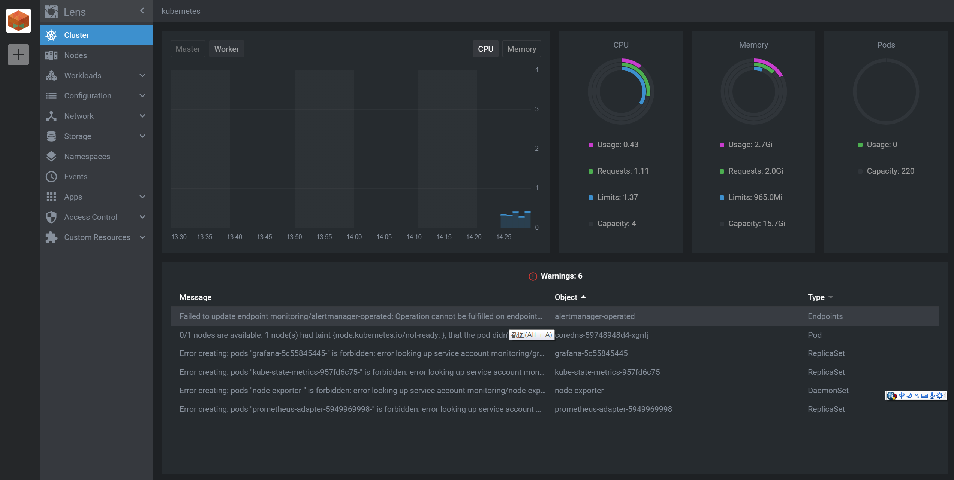954x480 pixels.
Task: Open the Cluster menu item
Action: [x=76, y=35]
